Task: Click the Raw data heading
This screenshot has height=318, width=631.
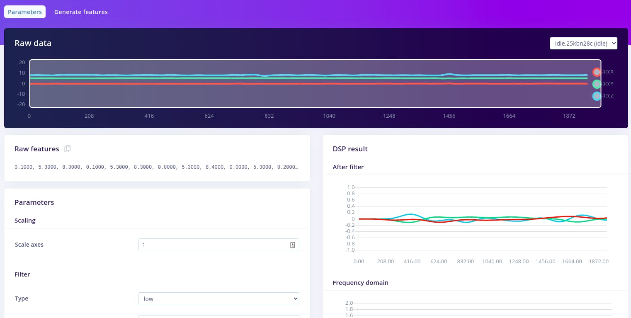Action: tap(33, 43)
